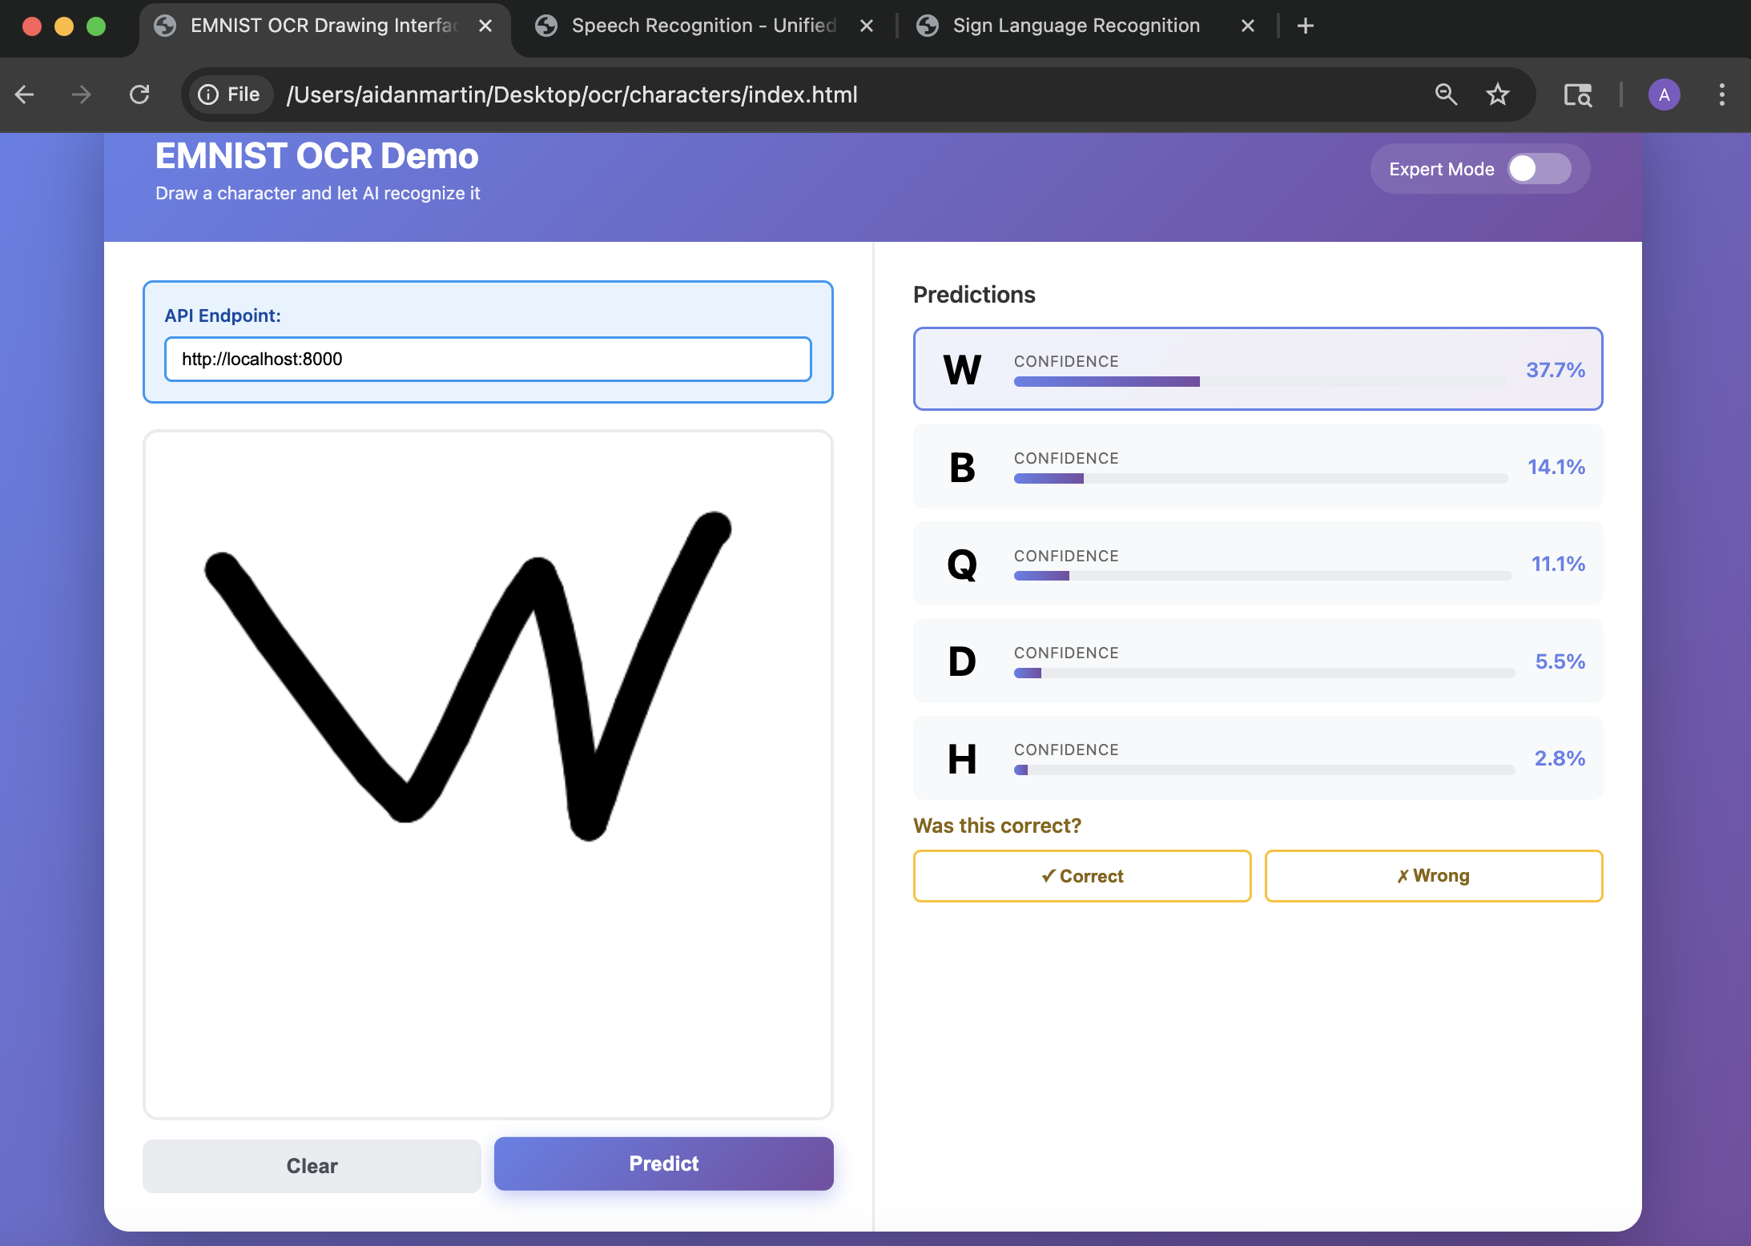Viewport: 1751px width, 1246px height.
Task: Click the File site info icon
Action: [x=230, y=94]
